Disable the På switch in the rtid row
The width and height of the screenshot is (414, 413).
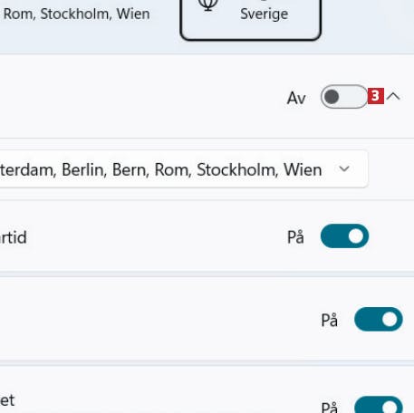point(344,236)
